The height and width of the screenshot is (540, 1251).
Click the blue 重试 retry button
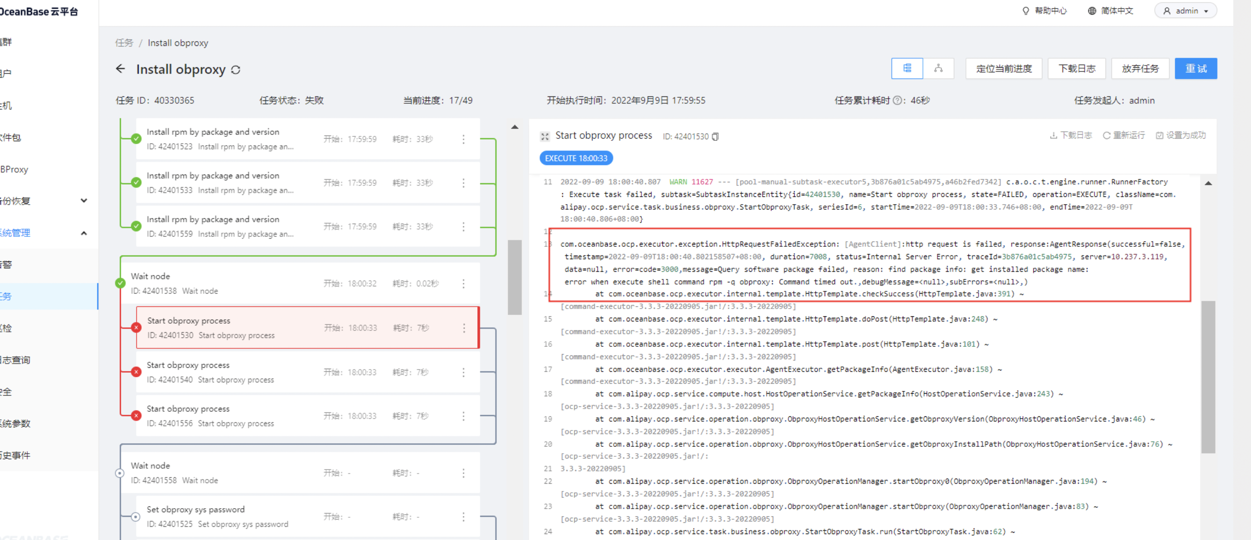(x=1196, y=69)
